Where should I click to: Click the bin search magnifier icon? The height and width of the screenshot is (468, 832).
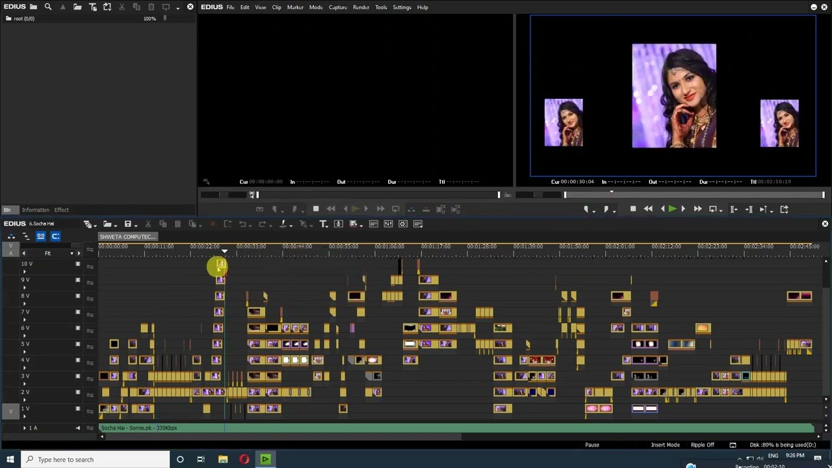point(48,7)
